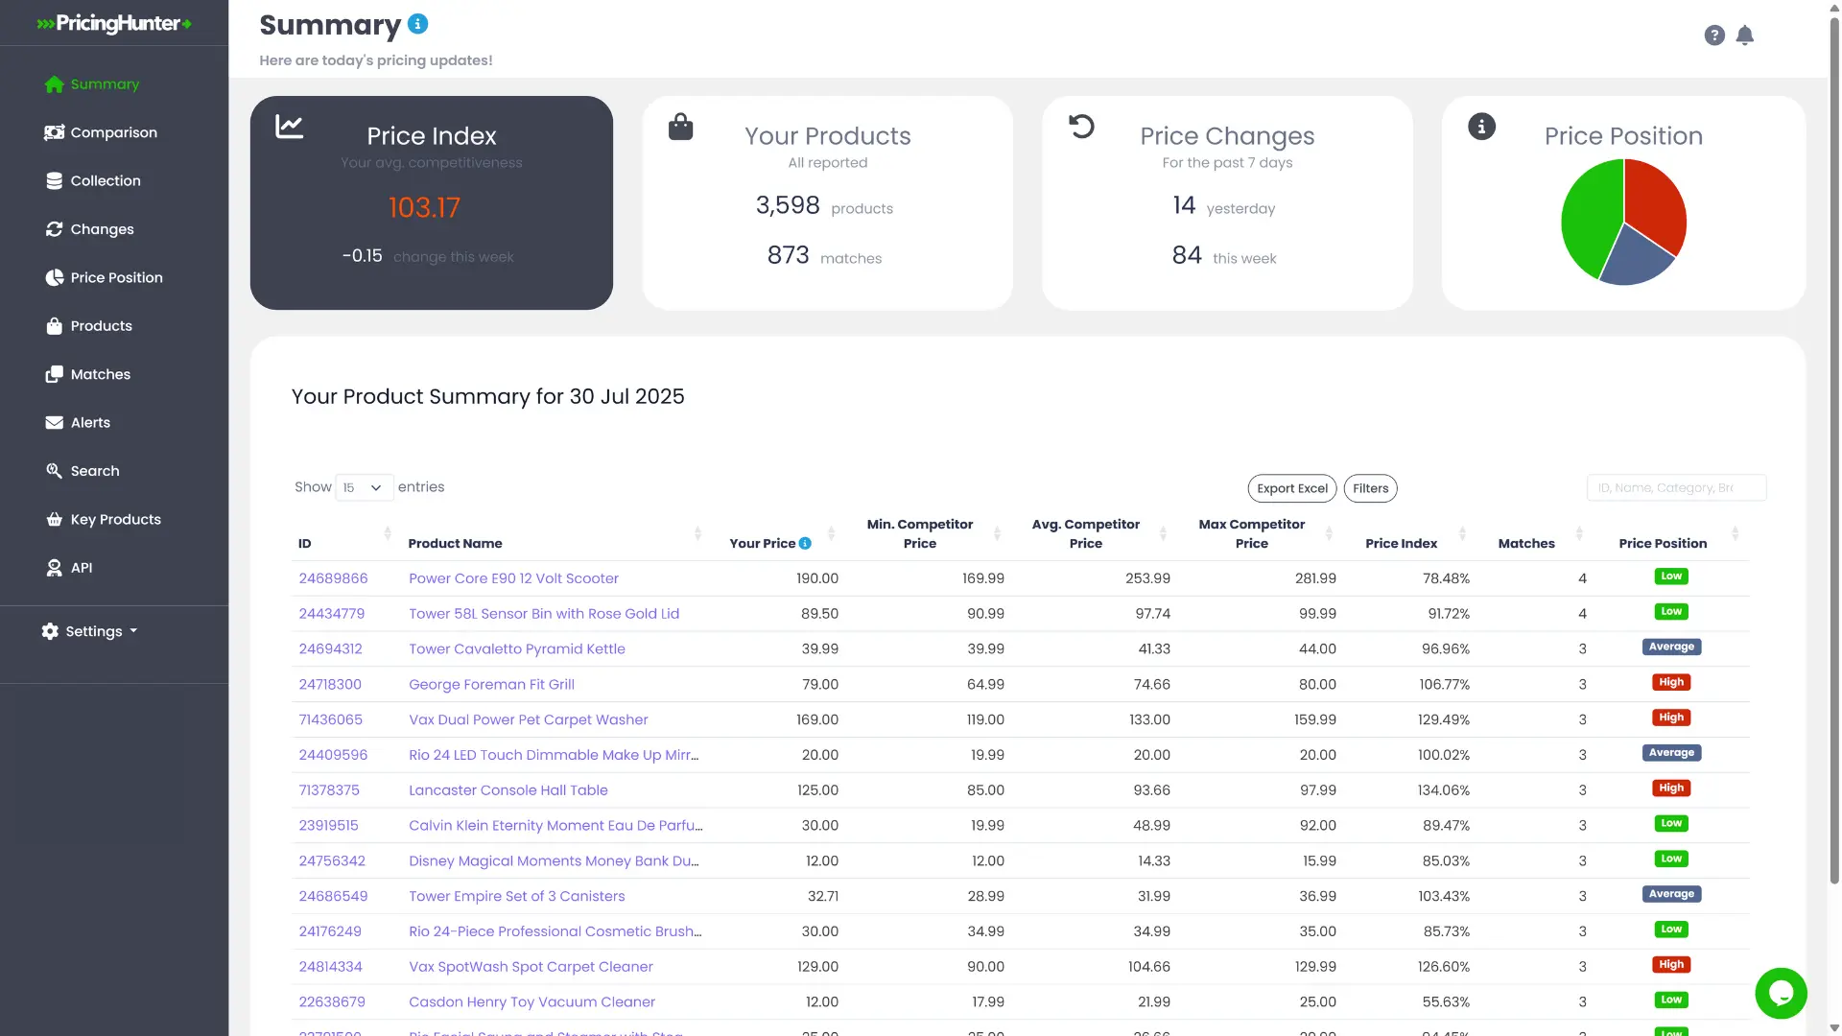Go to Key Products in sidebar
The image size is (1842, 1036).
(104, 519)
